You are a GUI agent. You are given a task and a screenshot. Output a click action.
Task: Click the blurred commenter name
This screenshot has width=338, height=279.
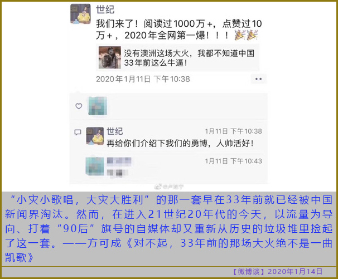119,161
